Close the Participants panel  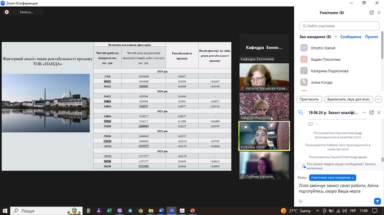(379, 13)
